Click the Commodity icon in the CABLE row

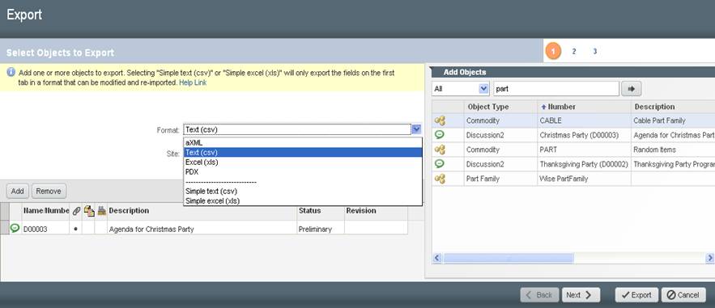coord(440,120)
